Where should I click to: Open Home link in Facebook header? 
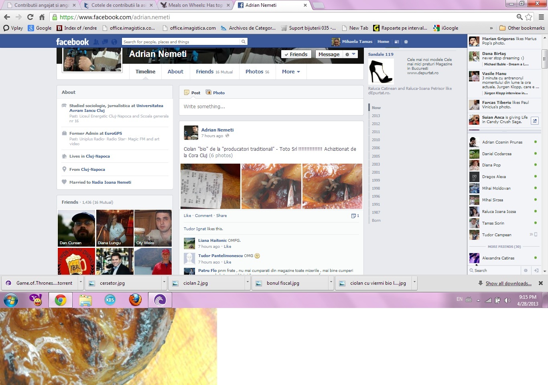click(383, 42)
